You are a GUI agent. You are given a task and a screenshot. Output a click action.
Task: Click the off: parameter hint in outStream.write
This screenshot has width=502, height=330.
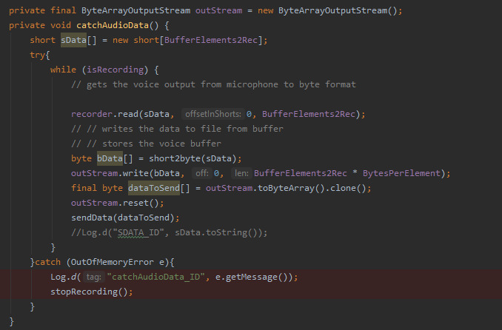click(x=201, y=173)
